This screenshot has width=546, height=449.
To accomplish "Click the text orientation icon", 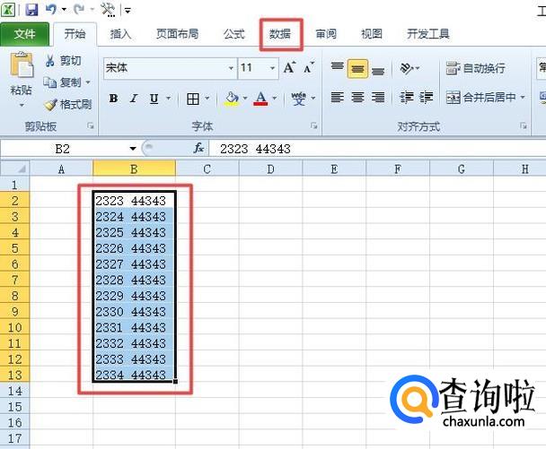I will point(407,68).
